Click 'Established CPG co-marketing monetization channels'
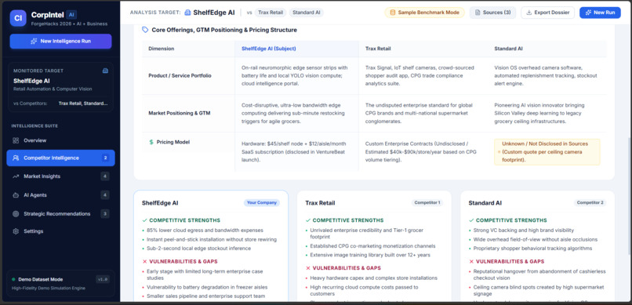632x305 pixels. pyautogui.click(x=372, y=246)
